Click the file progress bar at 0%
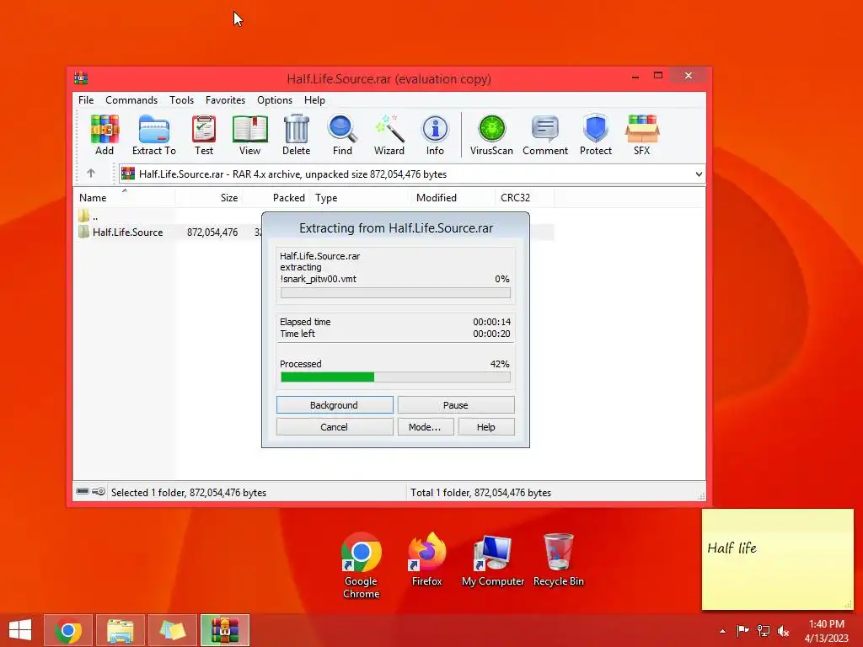This screenshot has height=647, width=863. point(395,292)
